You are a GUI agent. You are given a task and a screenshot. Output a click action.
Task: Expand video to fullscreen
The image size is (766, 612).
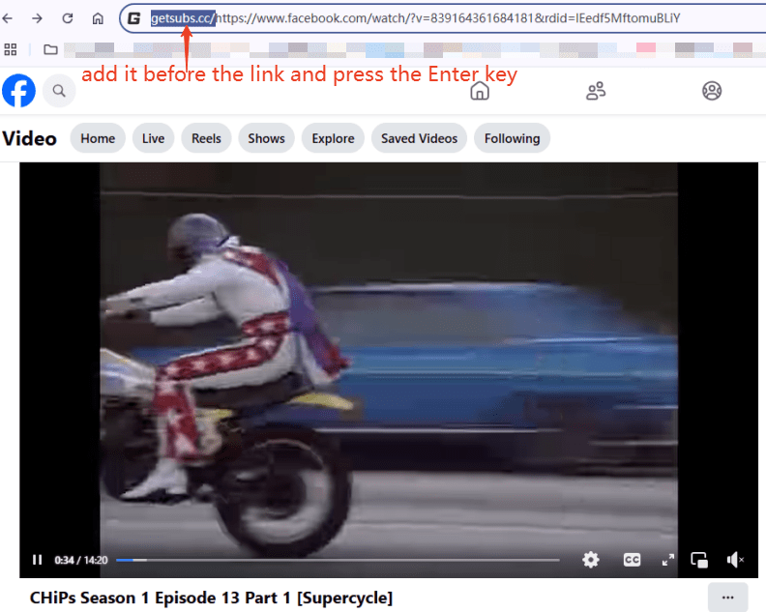pyautogui.click(x=667, y=560)
